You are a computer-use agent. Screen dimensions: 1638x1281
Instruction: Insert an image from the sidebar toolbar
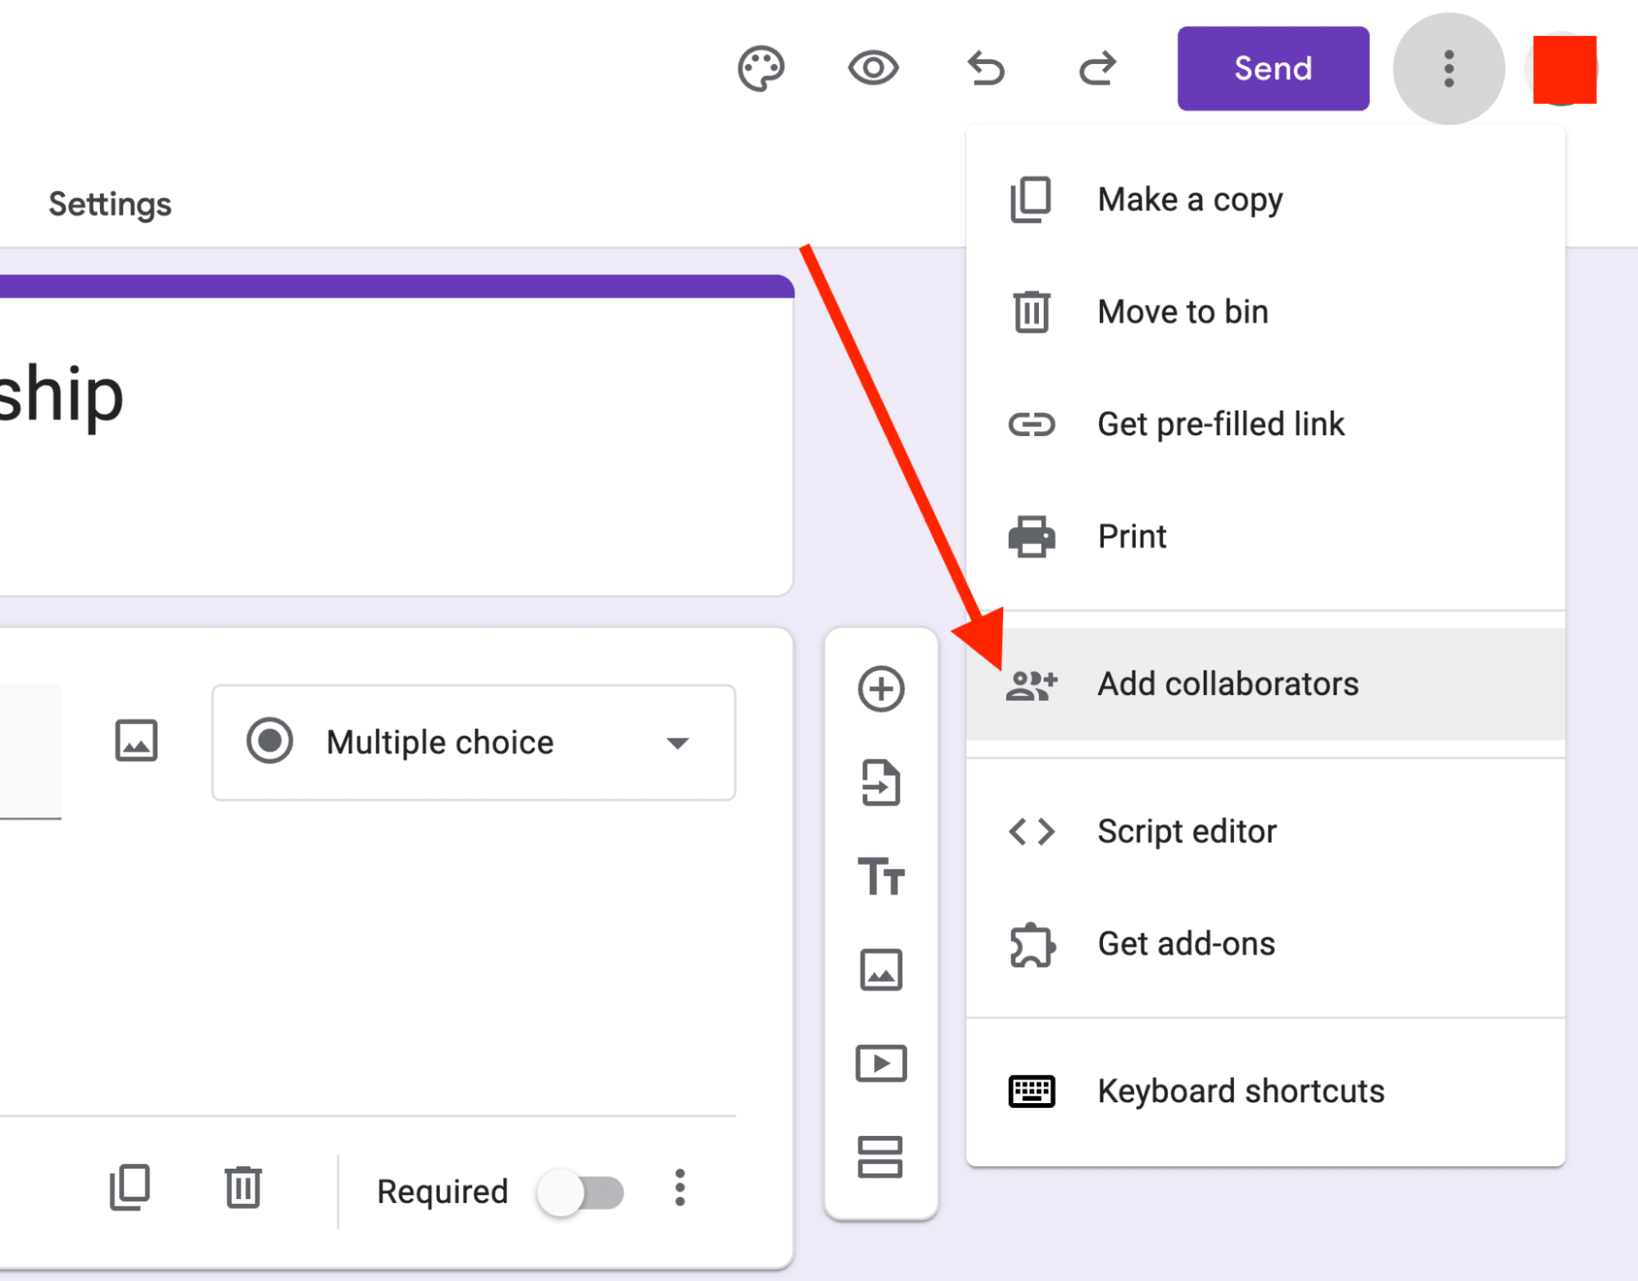(x=882, y=971)
